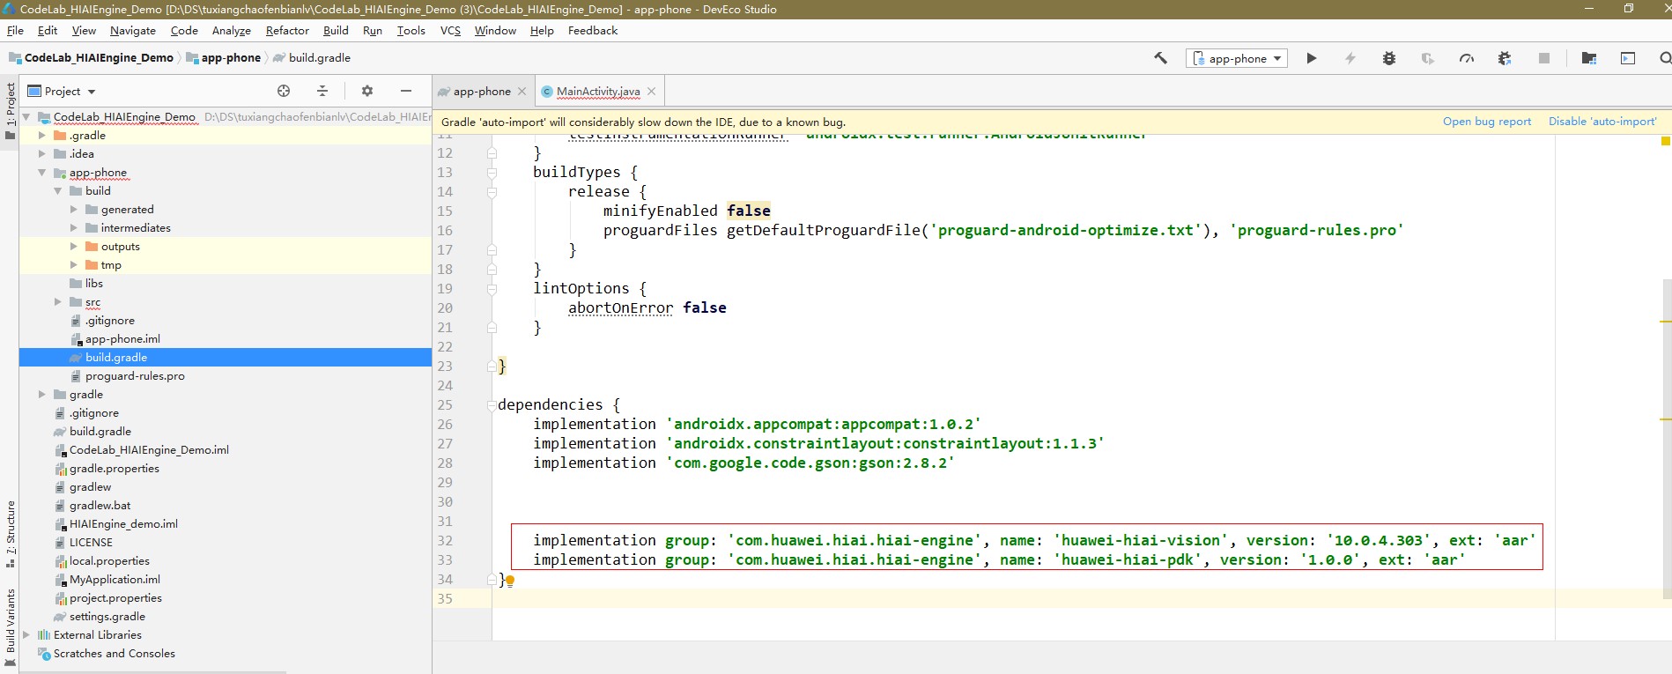The image size is (1672, 674).
Task: Click the locate file target icon
Action: click(x=284, y=91)
